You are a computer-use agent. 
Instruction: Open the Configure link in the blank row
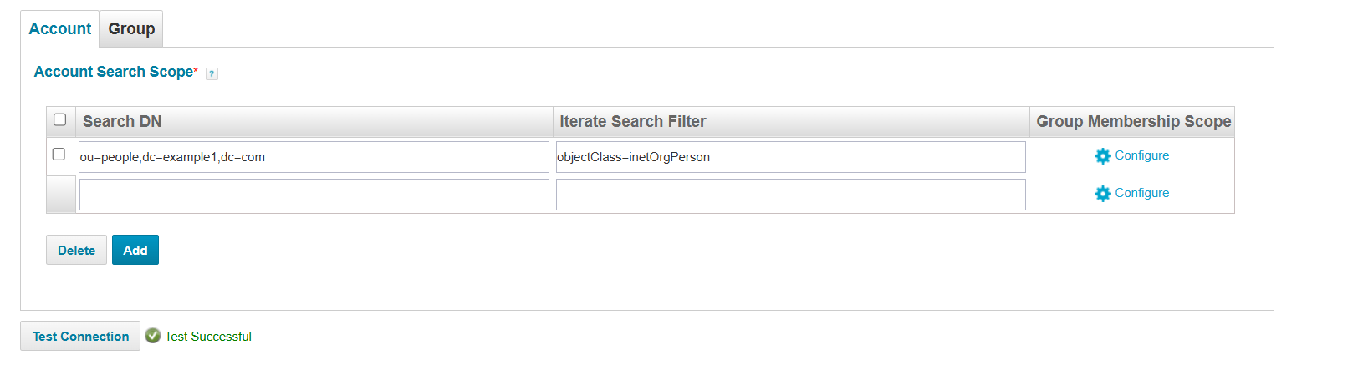1141,193
